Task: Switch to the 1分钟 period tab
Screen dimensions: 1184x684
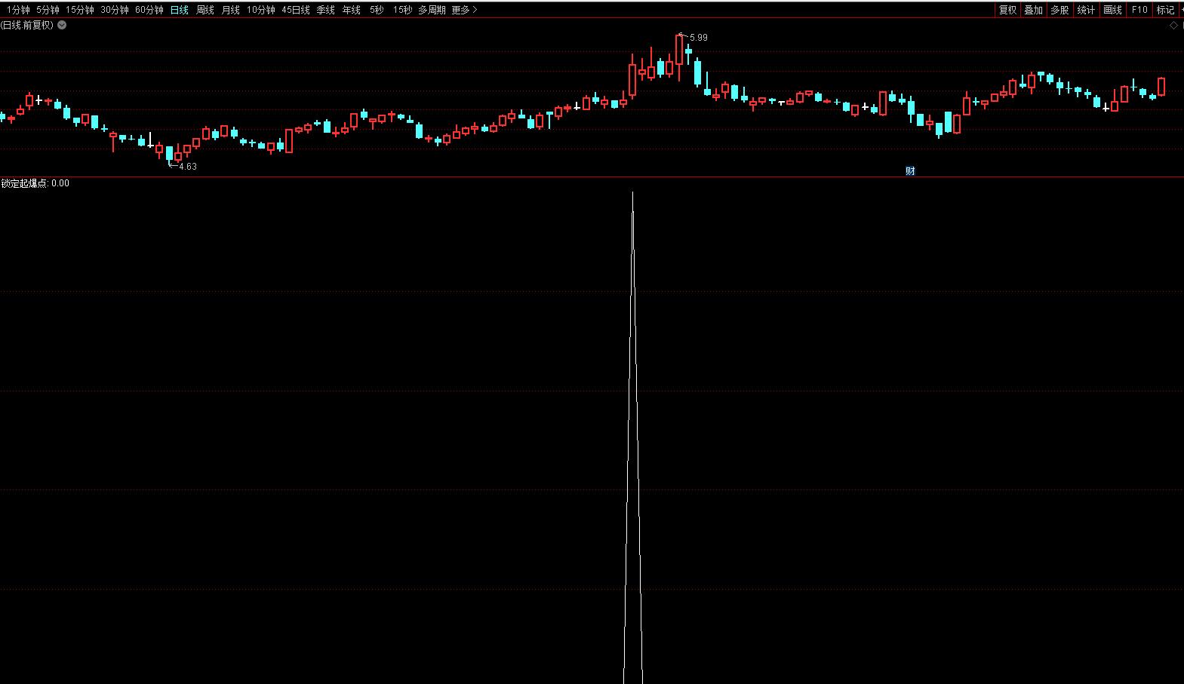Action: 18,10
